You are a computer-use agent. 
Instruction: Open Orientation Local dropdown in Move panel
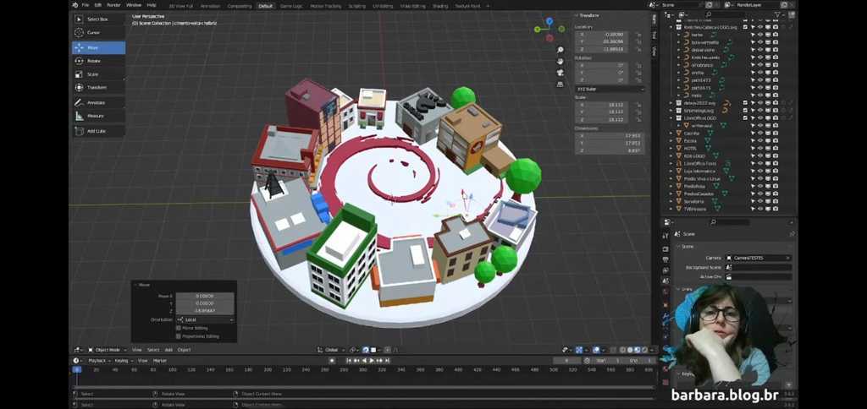[x=205, y=319]
